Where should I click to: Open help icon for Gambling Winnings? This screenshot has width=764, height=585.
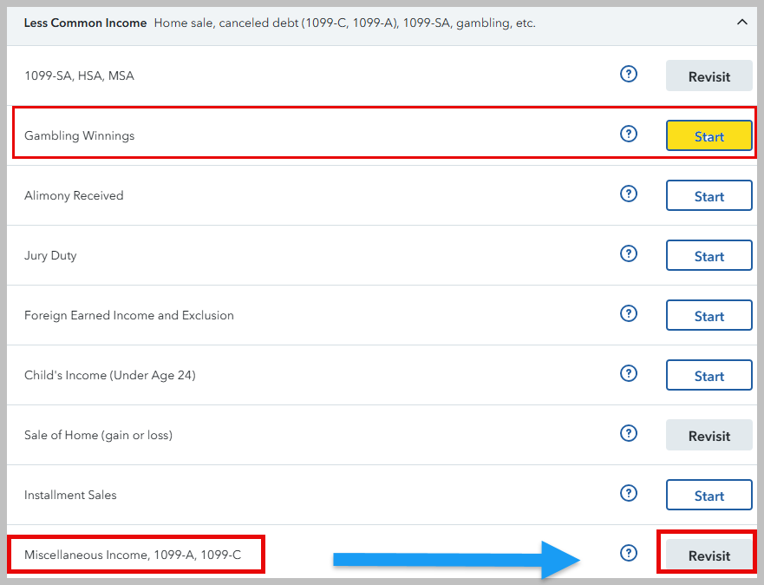[x=629, y=135]
